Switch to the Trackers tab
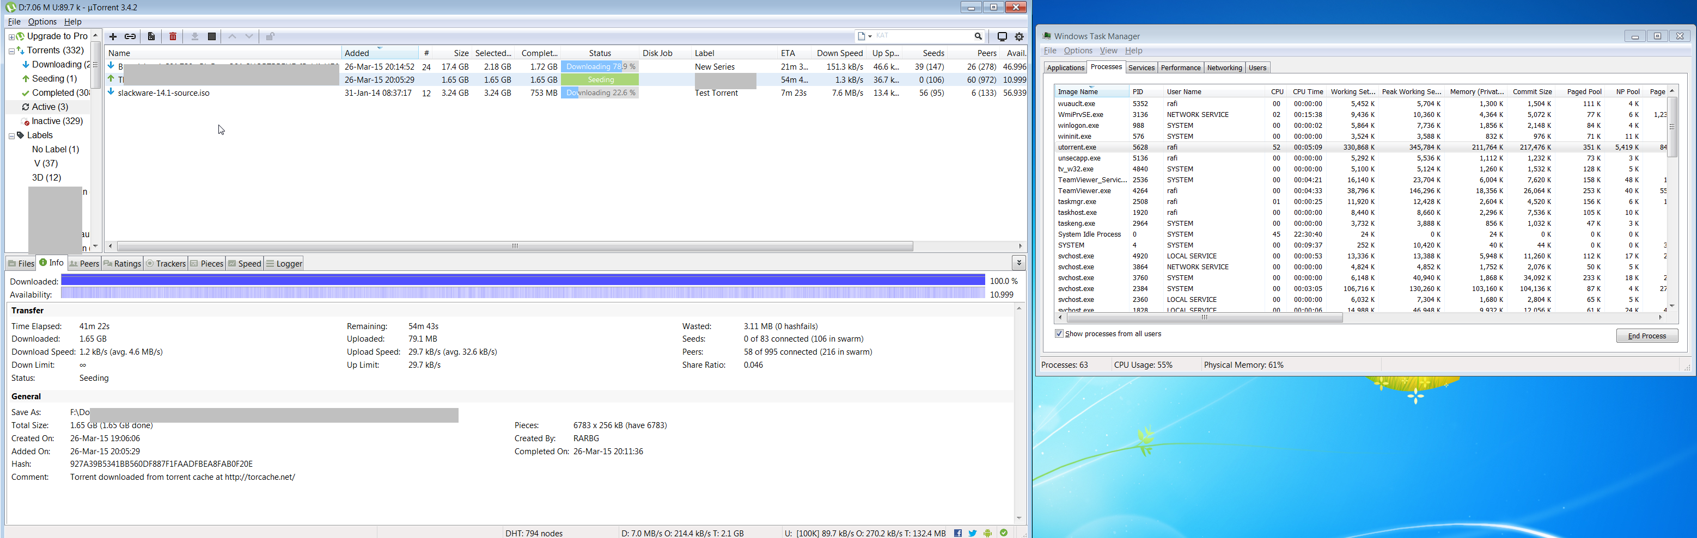 [x=166, y=264]
